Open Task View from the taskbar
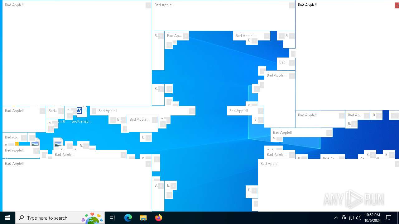This screenshot has width=399, height=224. (x=112, y=218)
